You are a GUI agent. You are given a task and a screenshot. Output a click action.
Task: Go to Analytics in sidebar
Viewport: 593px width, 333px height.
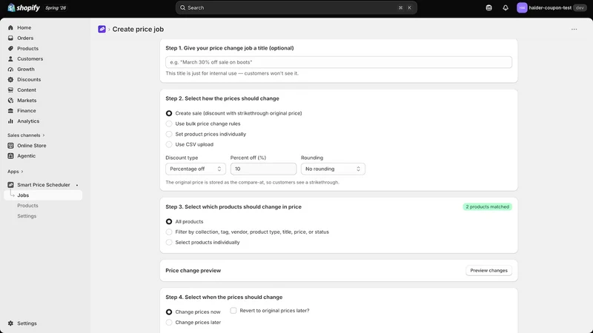pyautogui.click(x=28, y=121)
